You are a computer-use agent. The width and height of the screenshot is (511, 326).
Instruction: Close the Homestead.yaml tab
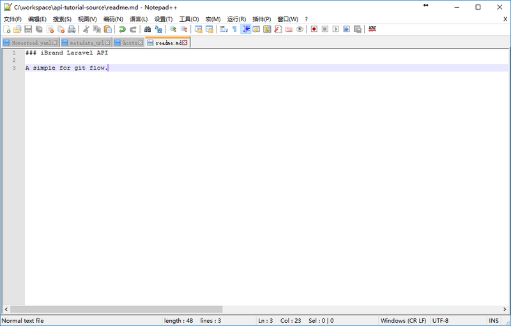(55, 43)
